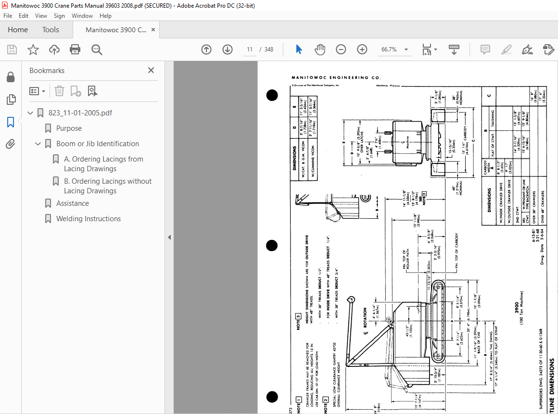Screen dimensions: 558x414
Task: Open Page Thumbnails panel in sidebar
Action: pyautogui.click(x=11, y=100)
